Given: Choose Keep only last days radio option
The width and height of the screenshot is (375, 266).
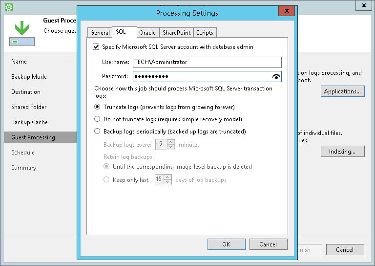Looking at the screenshot, I should coord(106,179).
